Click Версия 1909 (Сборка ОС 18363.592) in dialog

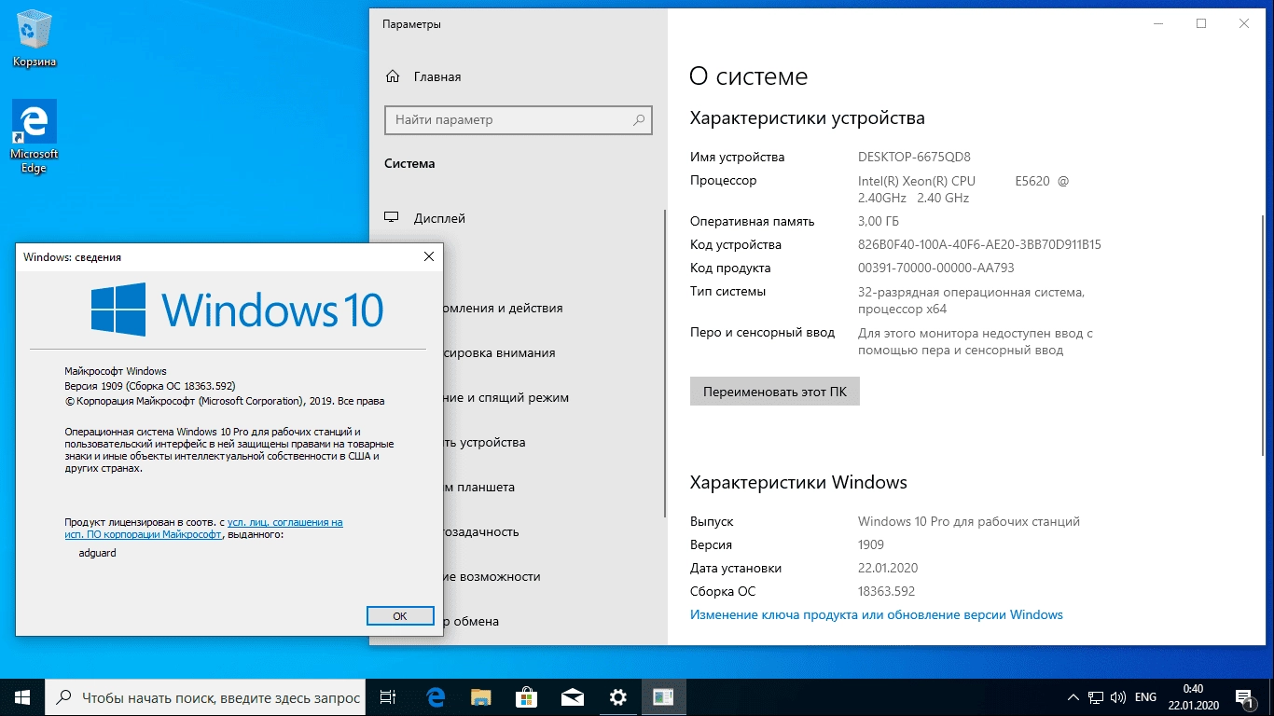(149, 385)
